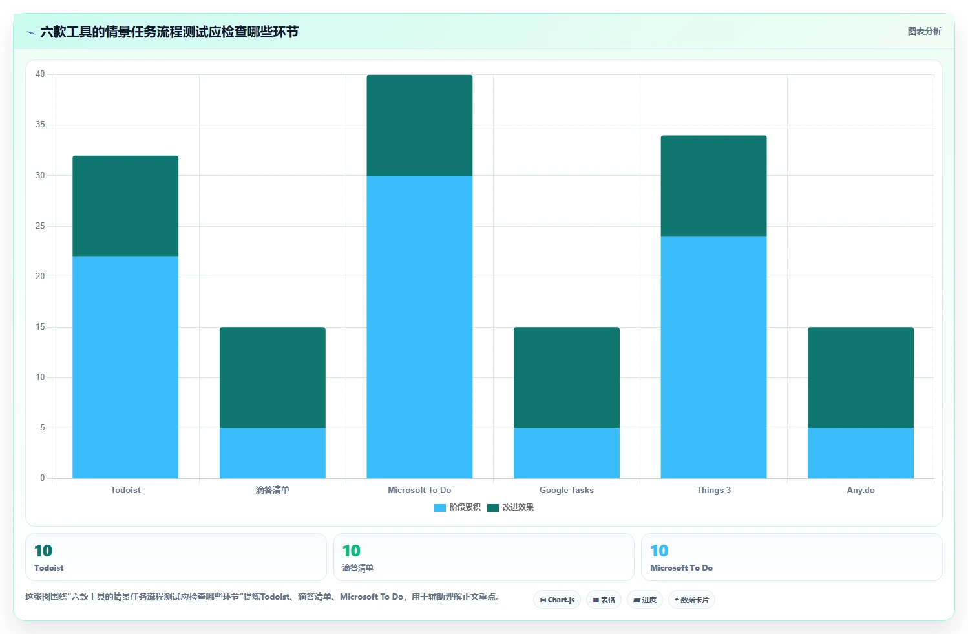This screenshot has width=968, height=634.
Task: Select the light-blue bar for Things 3
Action: click(x=713, y=357)
